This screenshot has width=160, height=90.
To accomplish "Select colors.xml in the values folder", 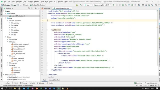I will (17, 68).
